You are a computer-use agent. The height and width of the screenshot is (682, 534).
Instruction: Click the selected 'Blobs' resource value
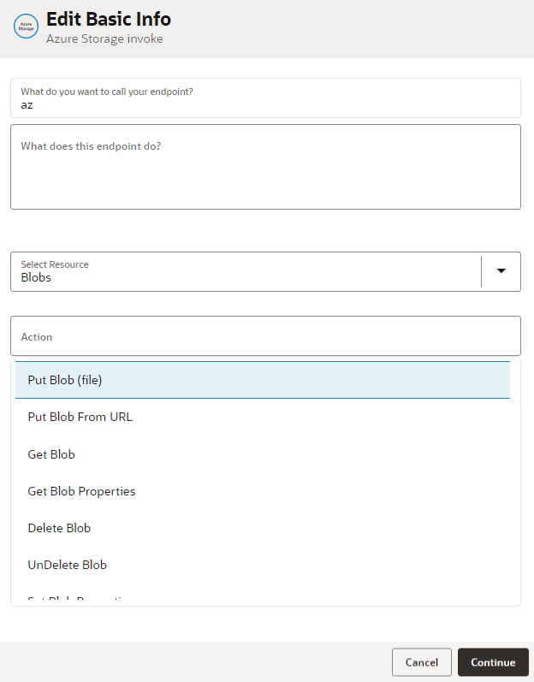pyautogui.click(x=36, y=278)
